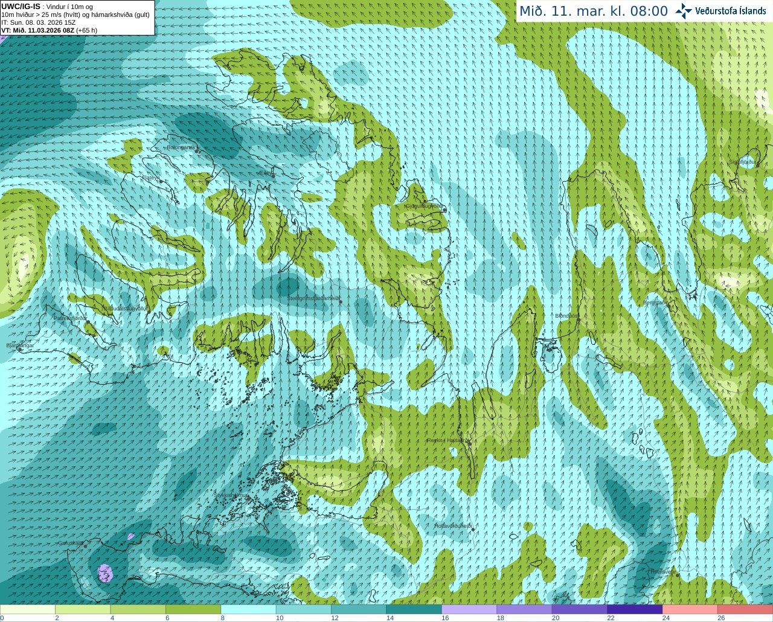Click the Siglufjörður station label
The height and width of the screenshot is (622, 773).
[x=742, y=162]
